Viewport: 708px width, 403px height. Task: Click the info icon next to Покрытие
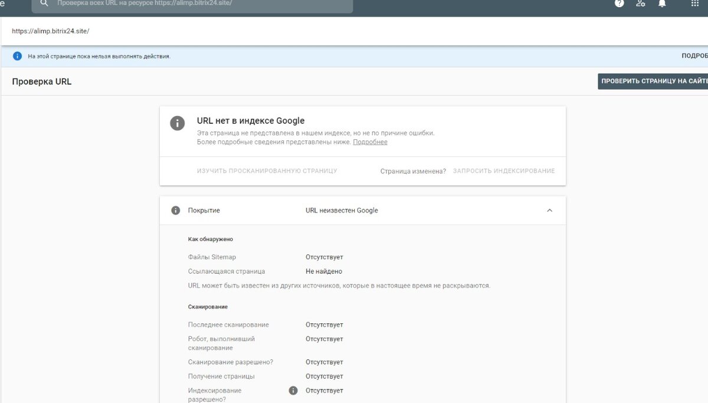[175, 211]
